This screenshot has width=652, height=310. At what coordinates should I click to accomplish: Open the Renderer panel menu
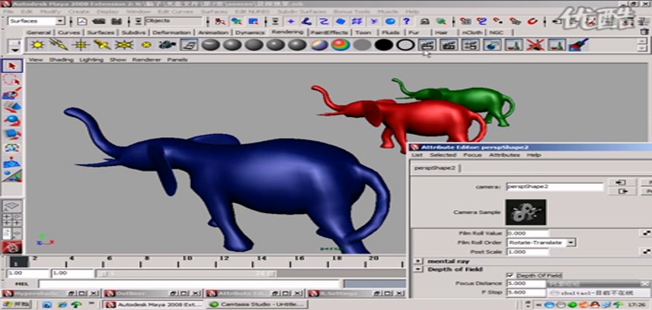coord(147,59)
